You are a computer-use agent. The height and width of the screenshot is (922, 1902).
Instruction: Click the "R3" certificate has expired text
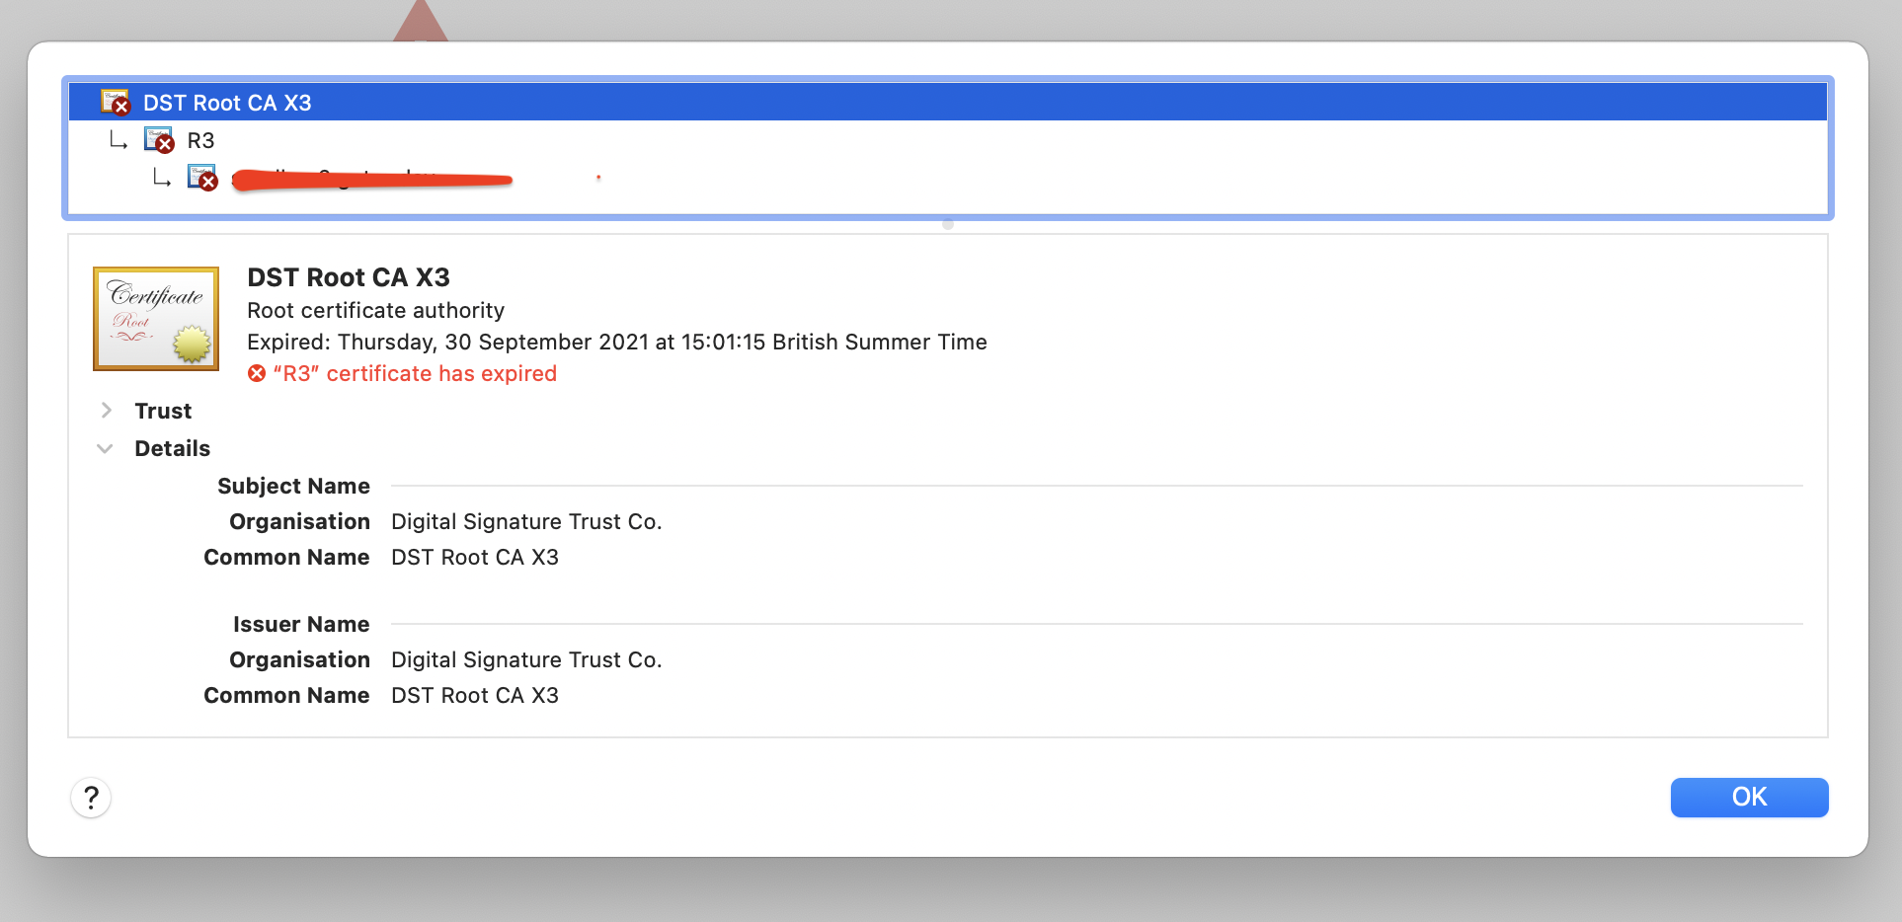pyautogui.click(x=415, y=373)
